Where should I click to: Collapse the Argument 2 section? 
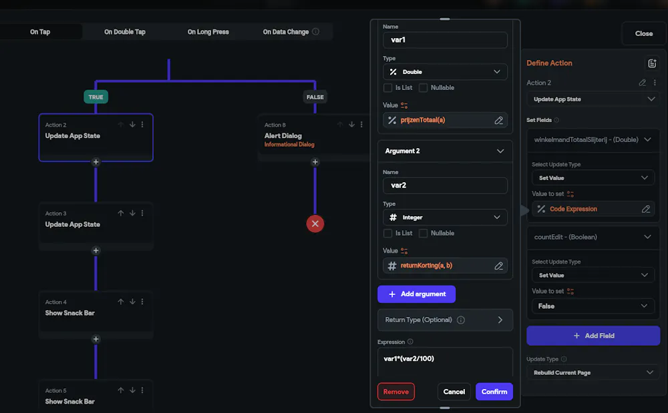click(x=500, y=151)
